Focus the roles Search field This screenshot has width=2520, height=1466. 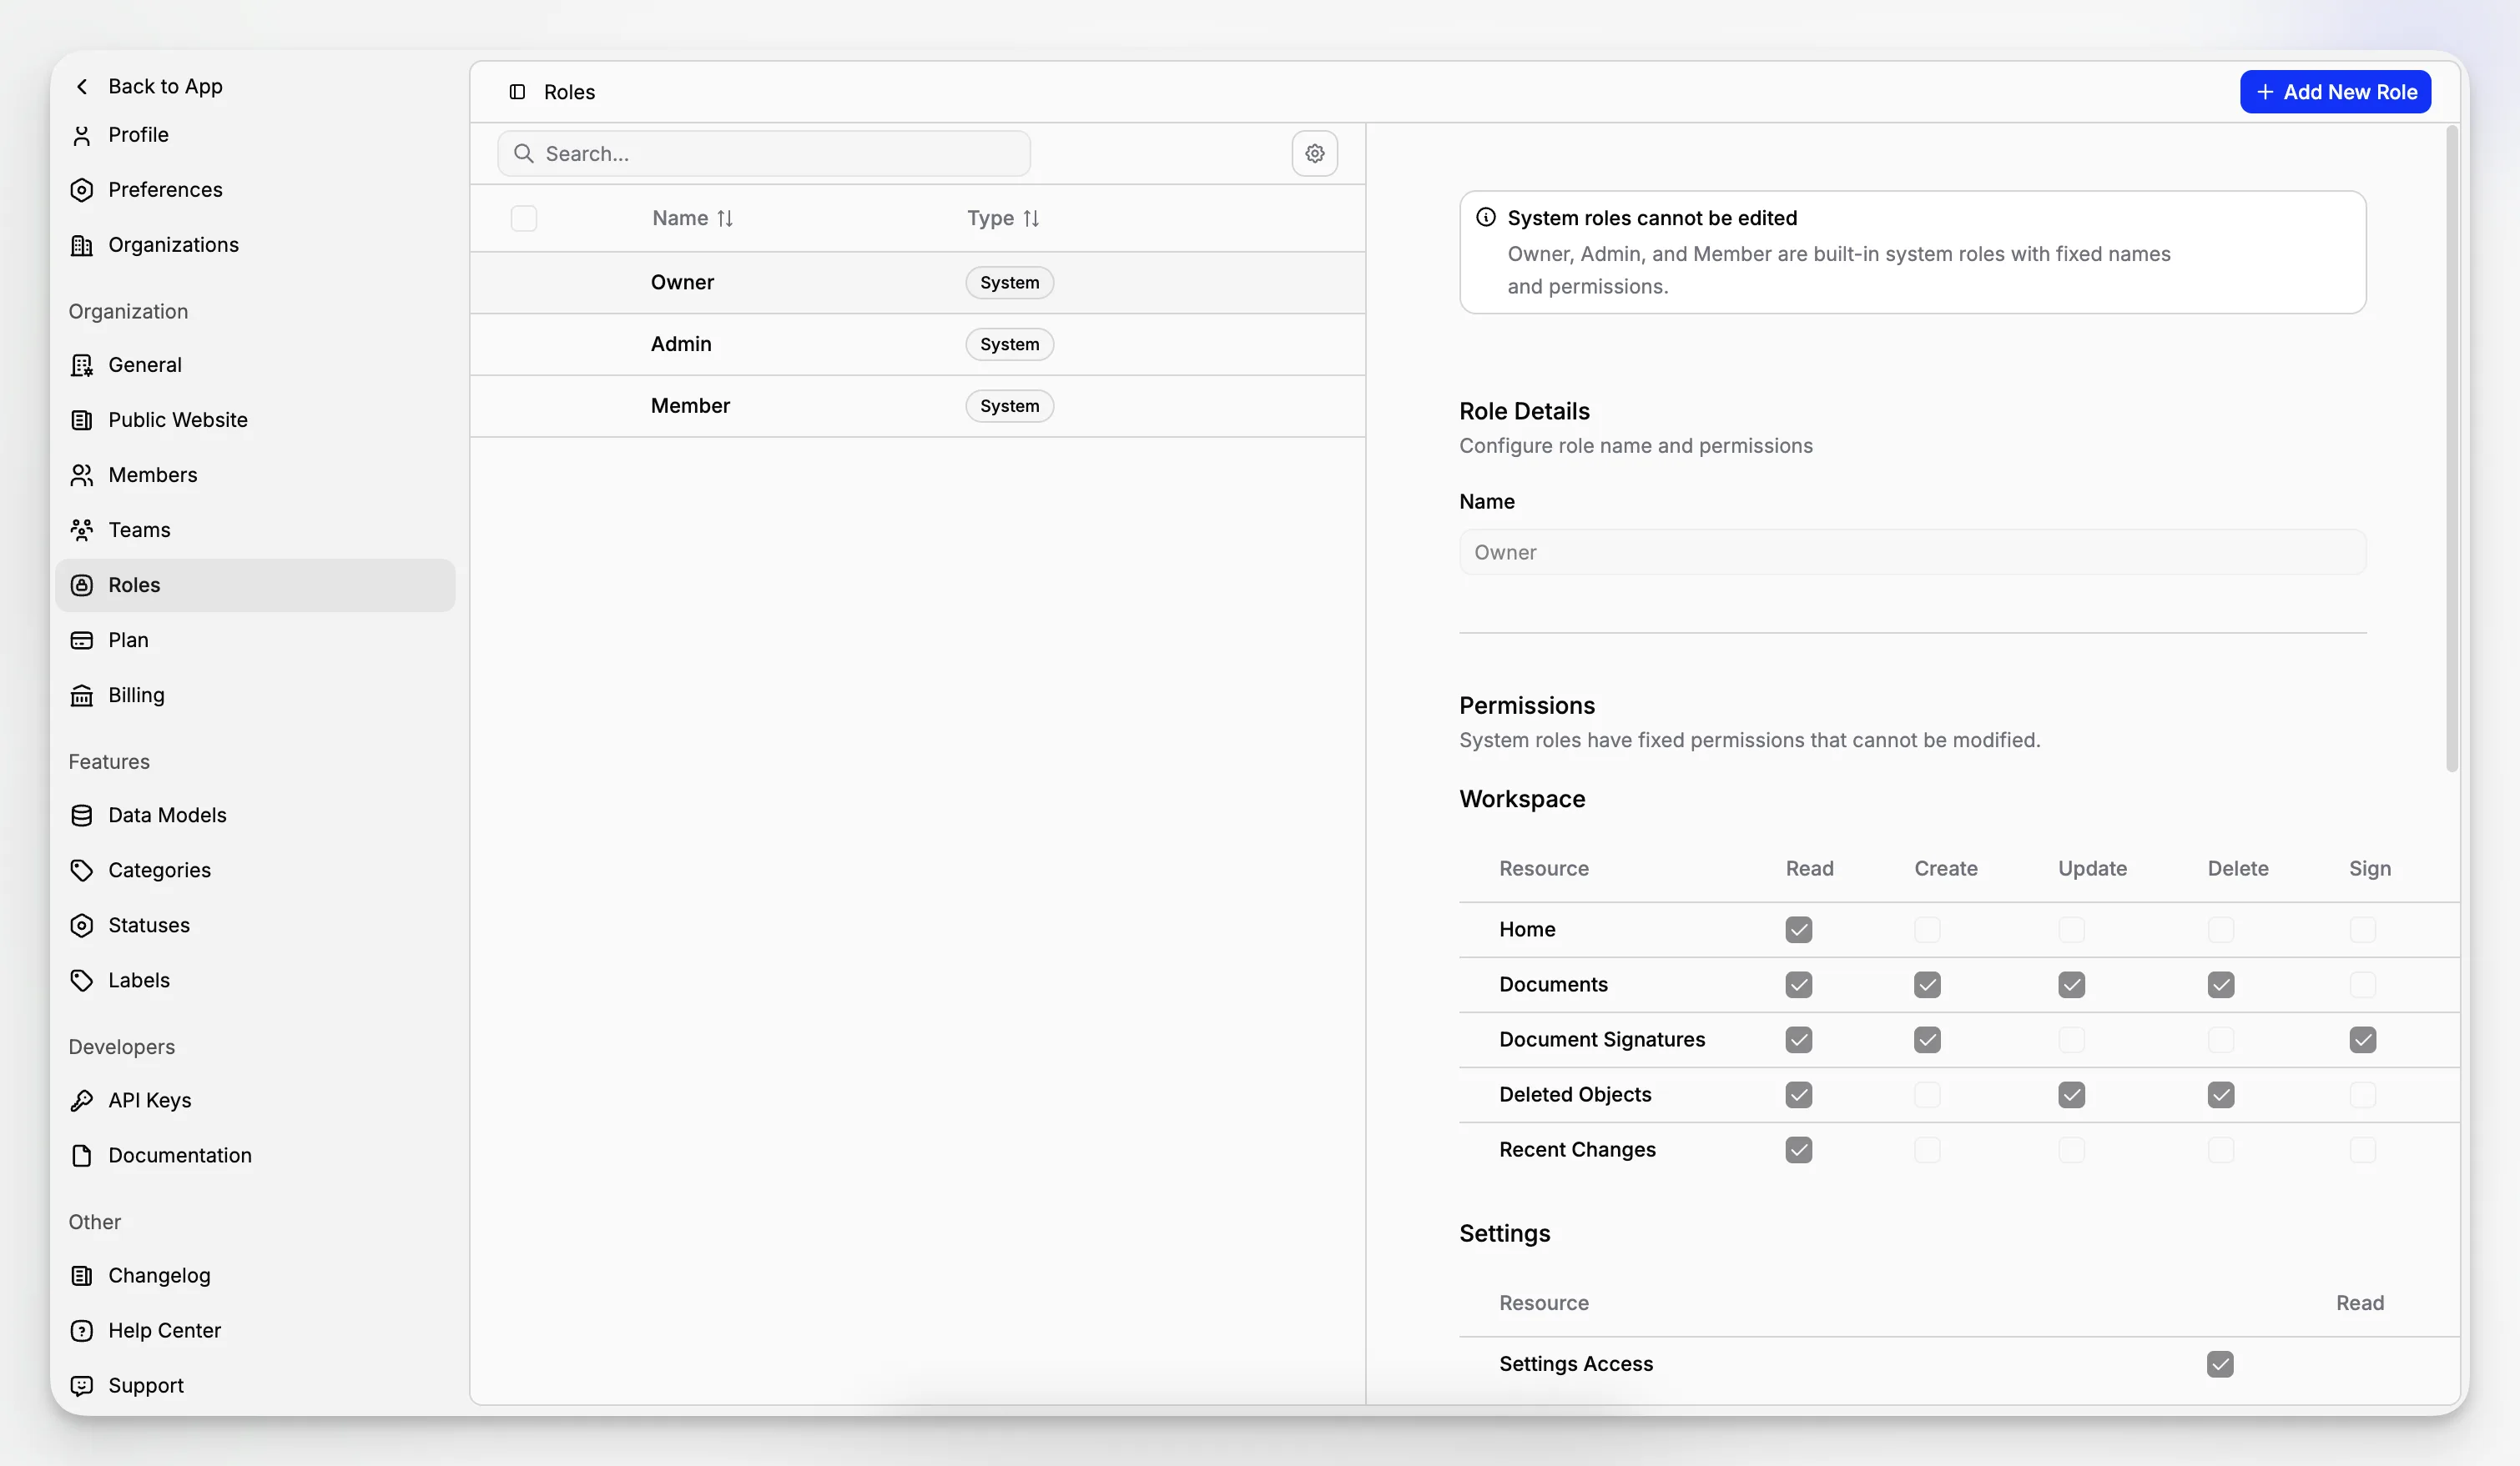764,153
